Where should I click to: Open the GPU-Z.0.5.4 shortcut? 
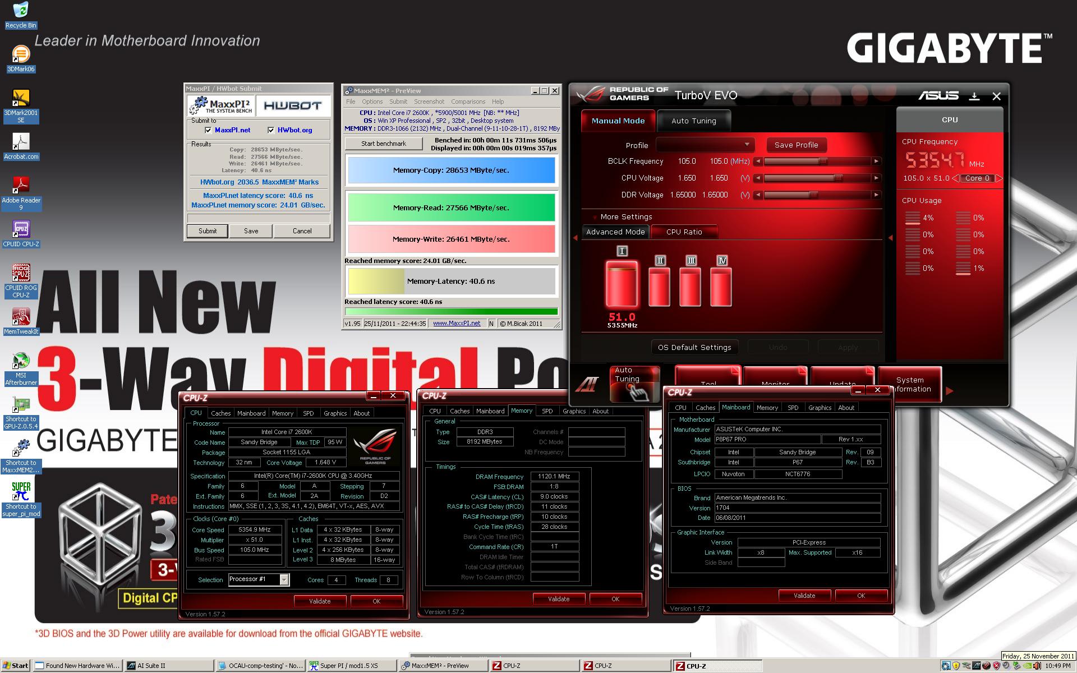click(x=21, y=412)
